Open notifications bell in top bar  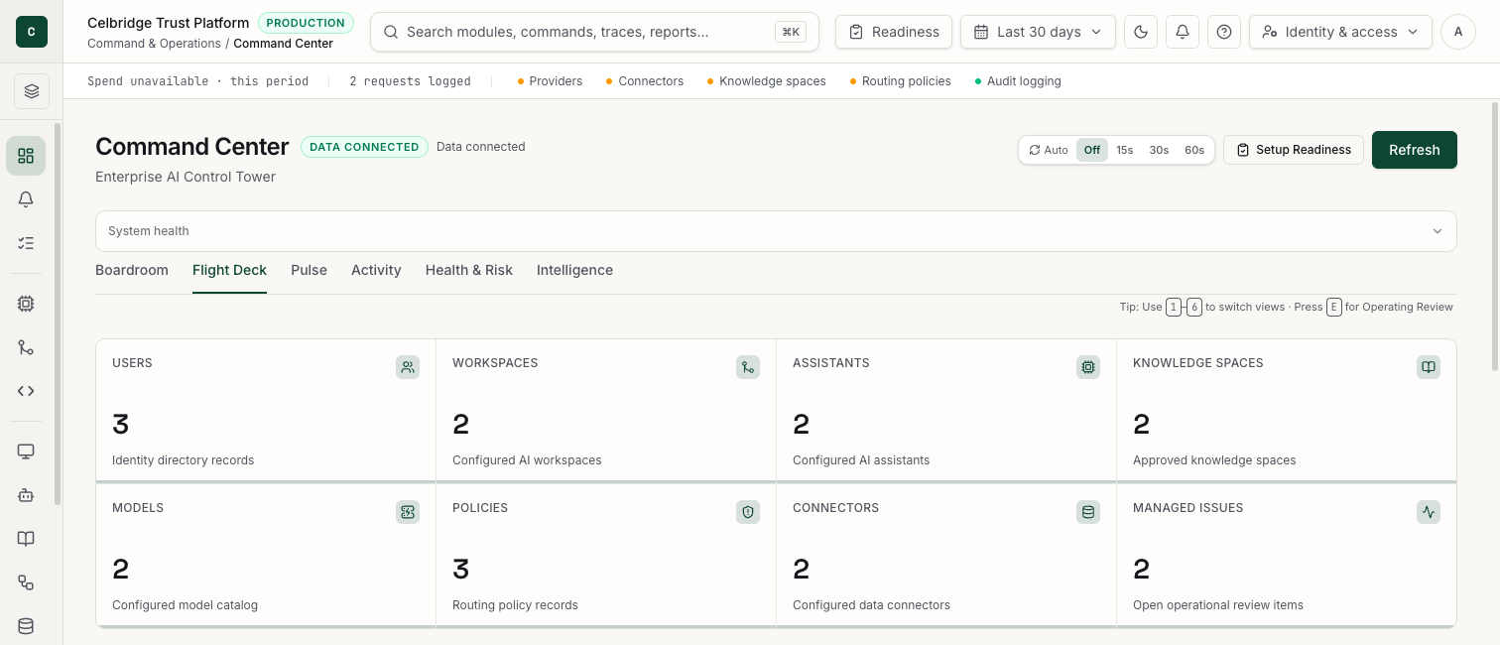(1183, 32)
